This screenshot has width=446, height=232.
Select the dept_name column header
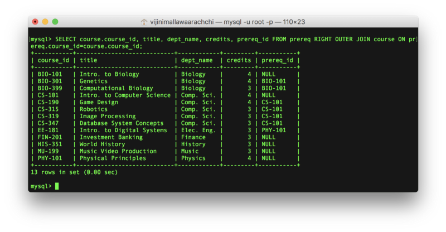pyautogui.click(x=197, y=60)
